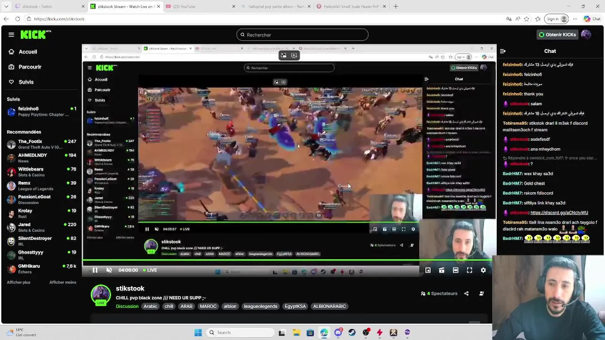Toggle theater mode

tap(456, 270)
